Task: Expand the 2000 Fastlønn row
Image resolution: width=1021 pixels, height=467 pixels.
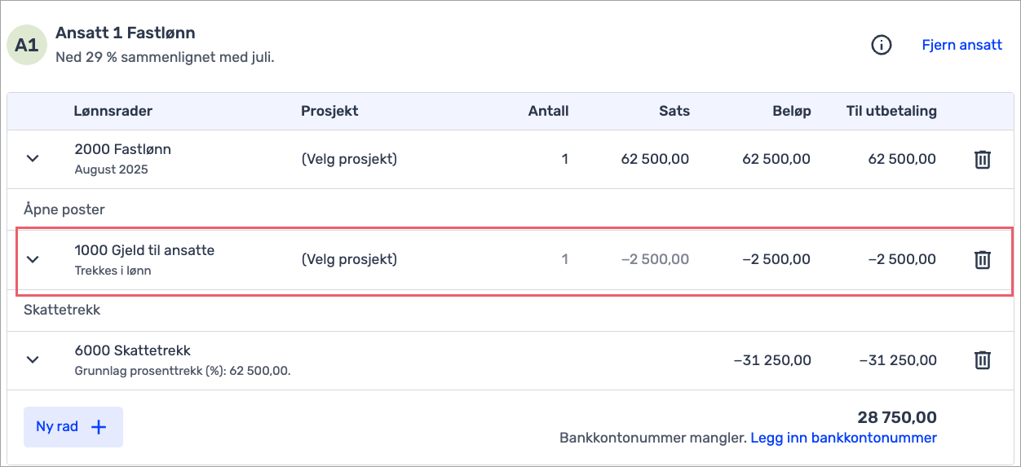Action: [x=33, y=158]
